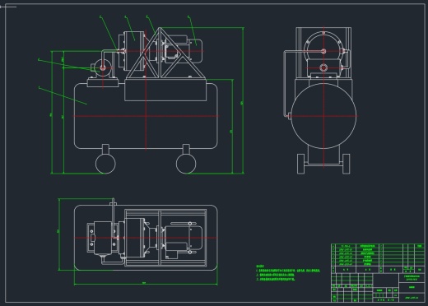Screen dimensions: 428x306
Task: Select the green technical notes text block
Action: pos(288,273)
